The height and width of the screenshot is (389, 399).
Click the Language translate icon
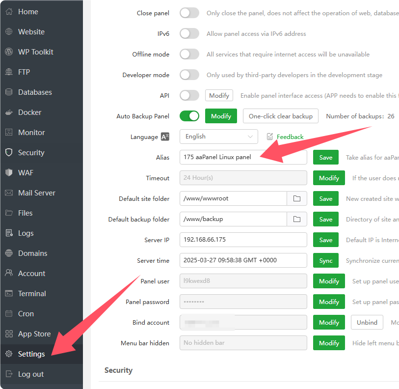165,137
